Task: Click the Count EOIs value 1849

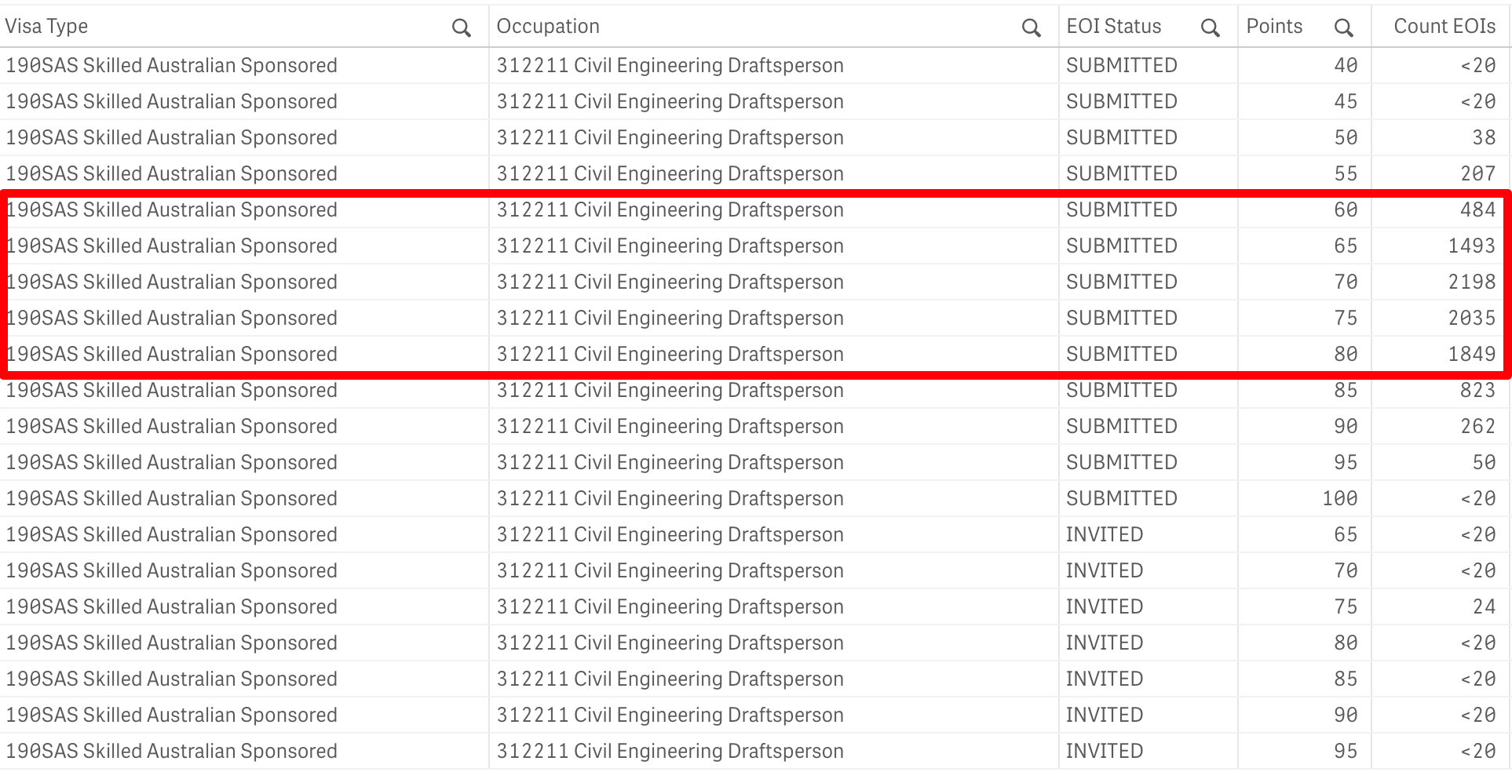Action: 1471,355
